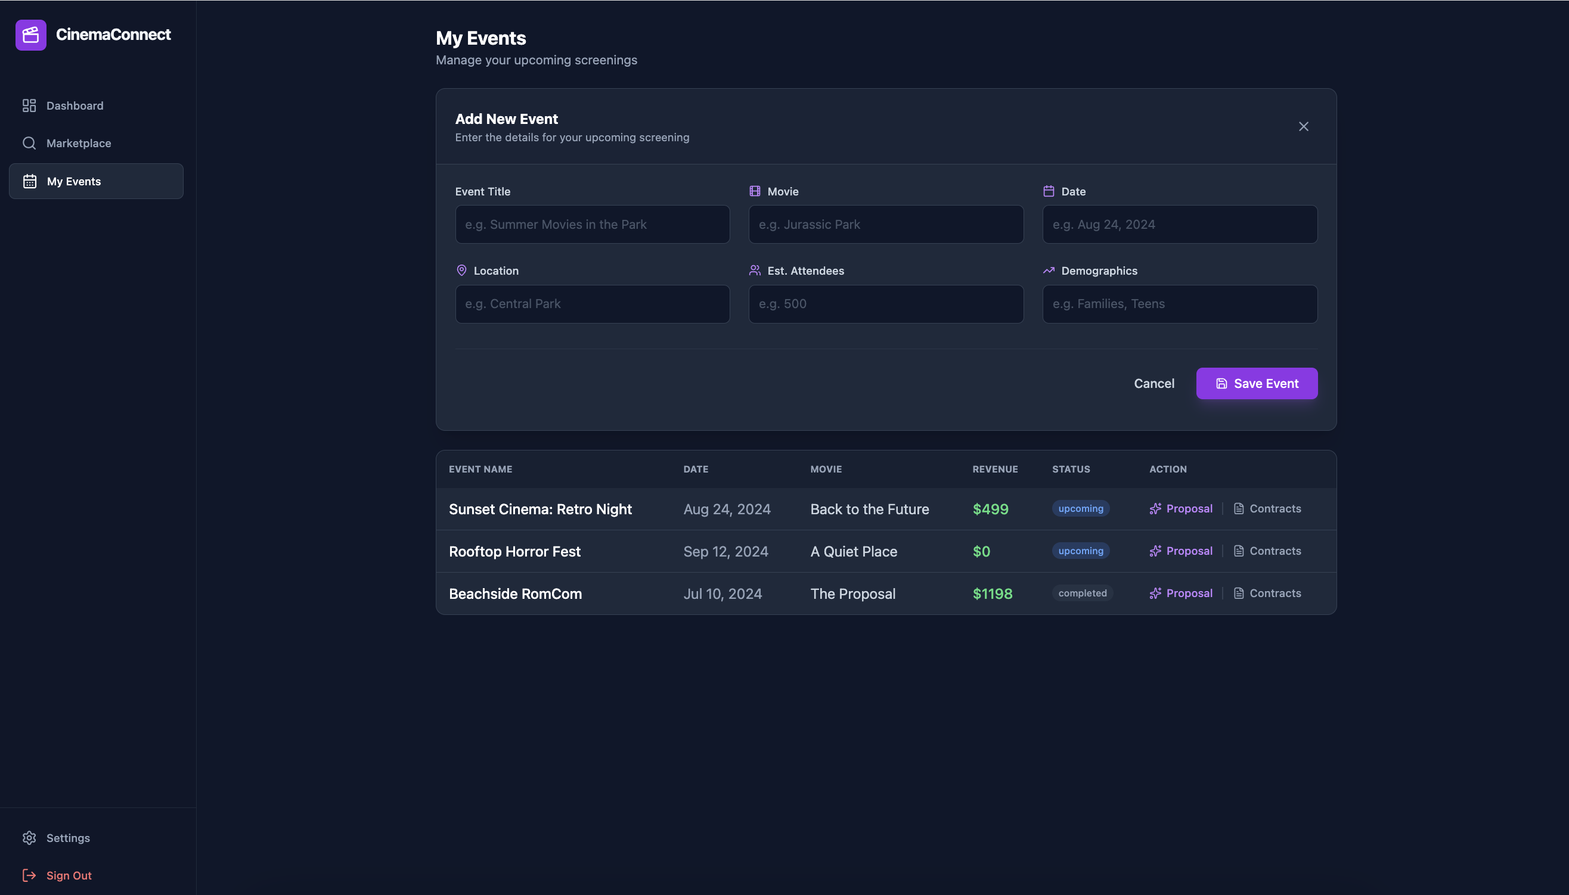Image resolution: width=1569 pixels, height=895 pixels.
Task: Click the Location input field
Action: tap(592, 304)
